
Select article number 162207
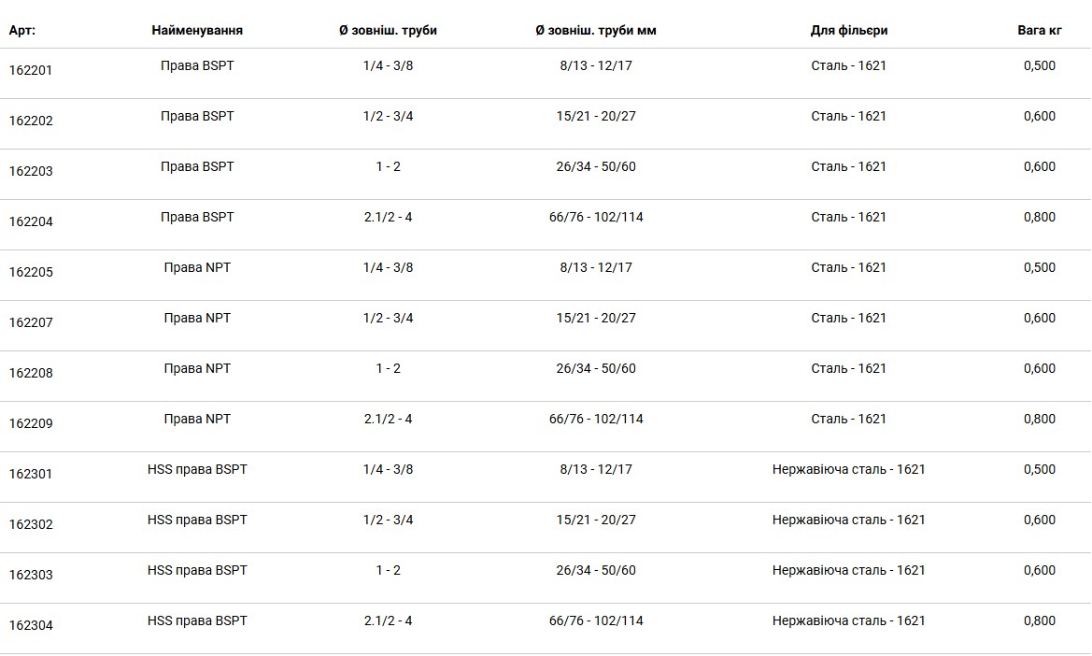[31, 322]
